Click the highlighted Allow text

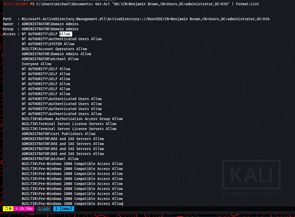coord(65,34)
